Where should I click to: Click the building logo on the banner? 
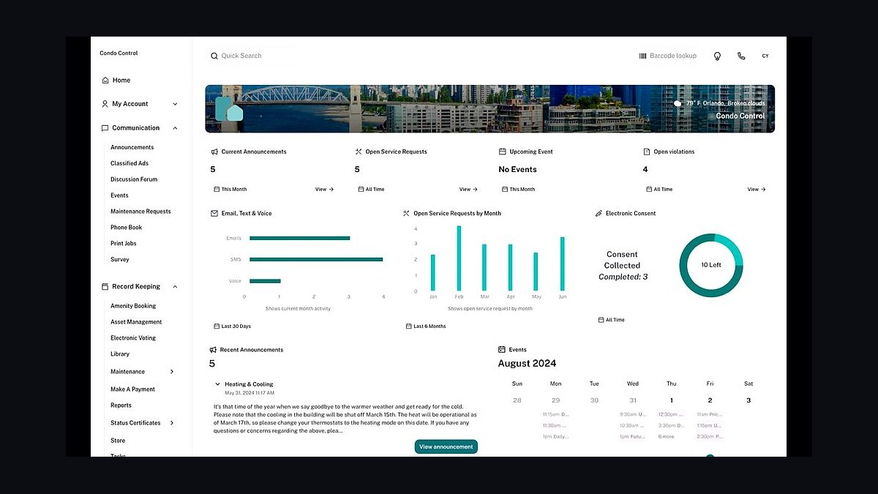(x=229, y=109)
